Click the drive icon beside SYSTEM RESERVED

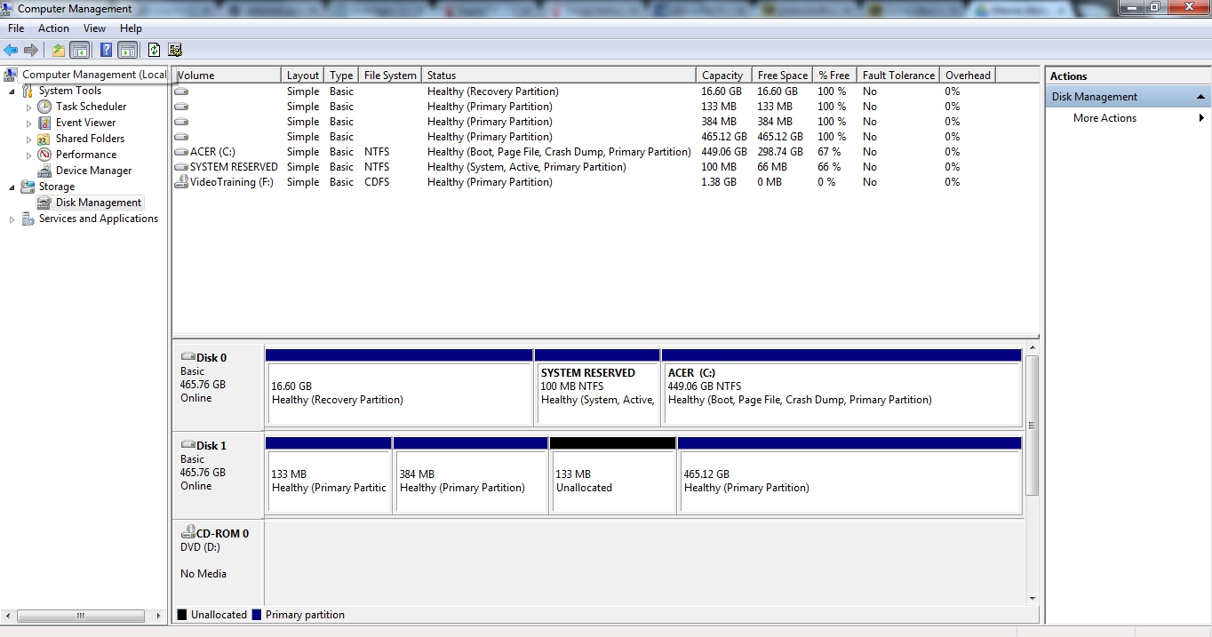181,167
